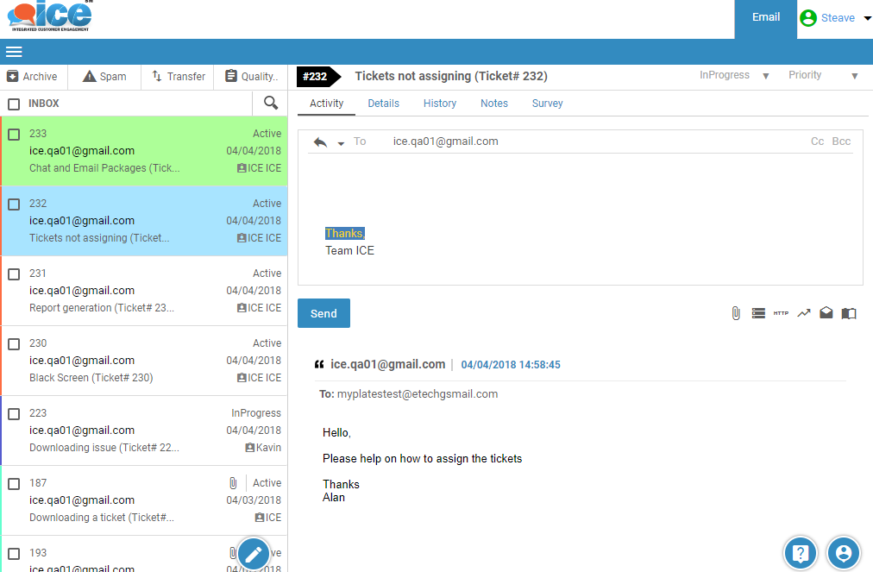Open the hamburger navigation menu

[x=14, y=51]
